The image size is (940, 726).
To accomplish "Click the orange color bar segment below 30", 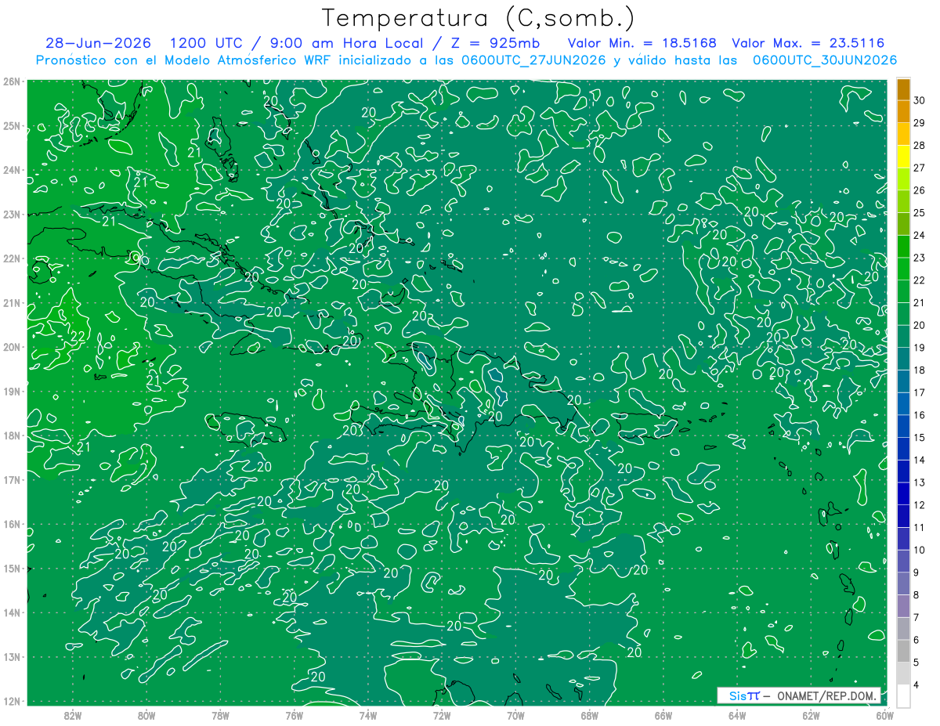I will (x=903, y=110).
